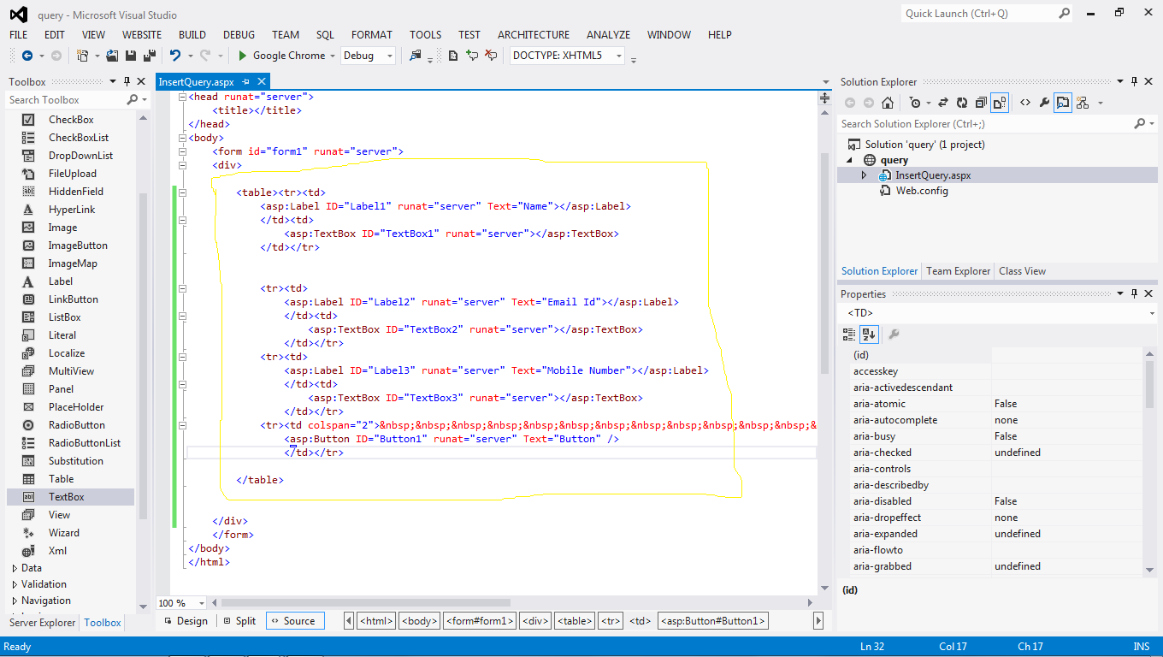Select the asp:Button#Button1 breadcrumb element
1163x657 pixels.
[712, 620]
